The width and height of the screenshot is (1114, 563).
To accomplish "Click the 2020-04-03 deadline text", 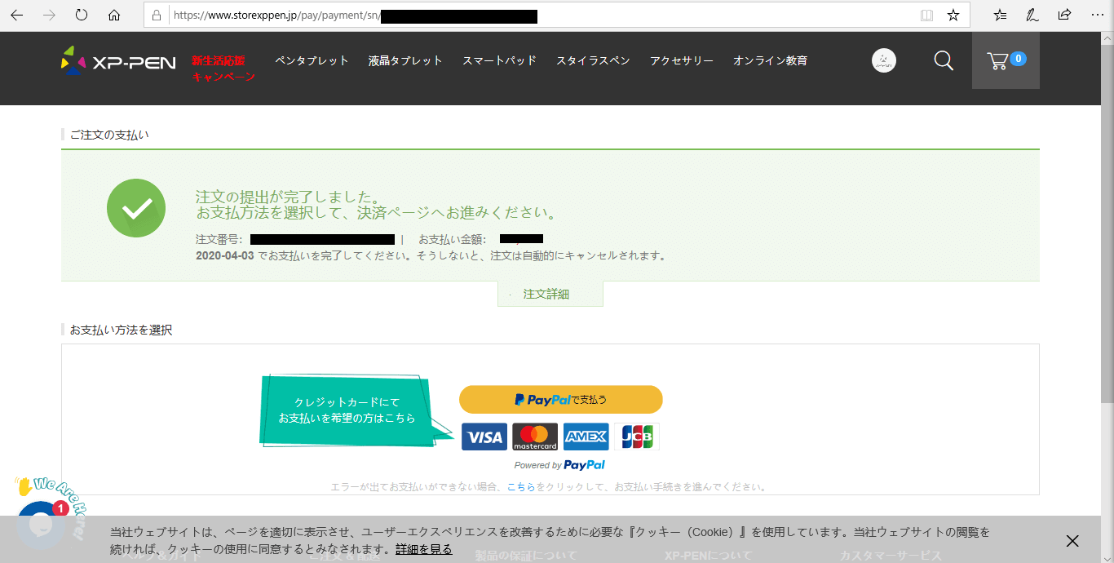I will (225, 255).
